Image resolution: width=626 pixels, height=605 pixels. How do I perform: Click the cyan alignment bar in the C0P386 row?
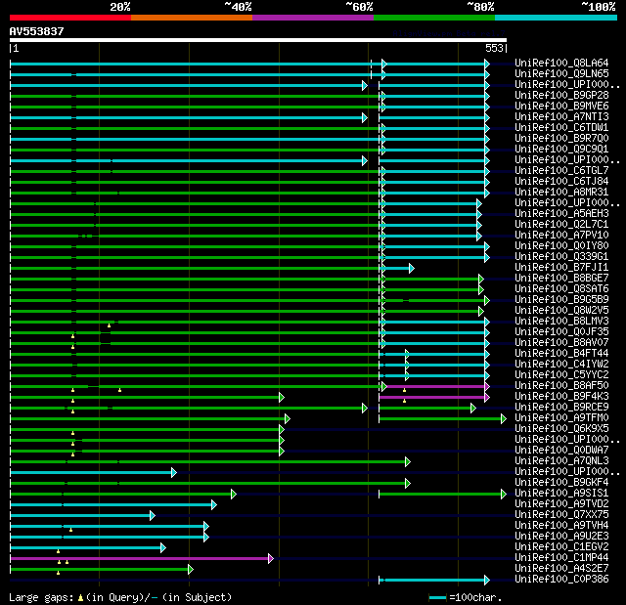[x=434, y=580]
